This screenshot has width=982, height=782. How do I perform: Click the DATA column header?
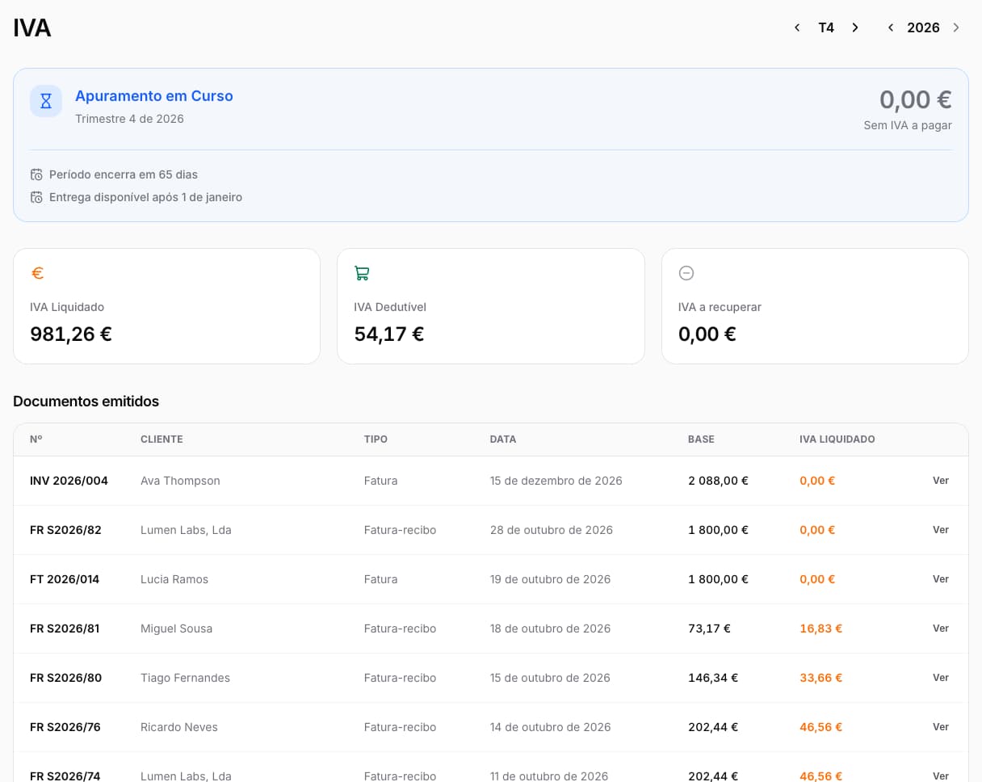click(503, 439)
